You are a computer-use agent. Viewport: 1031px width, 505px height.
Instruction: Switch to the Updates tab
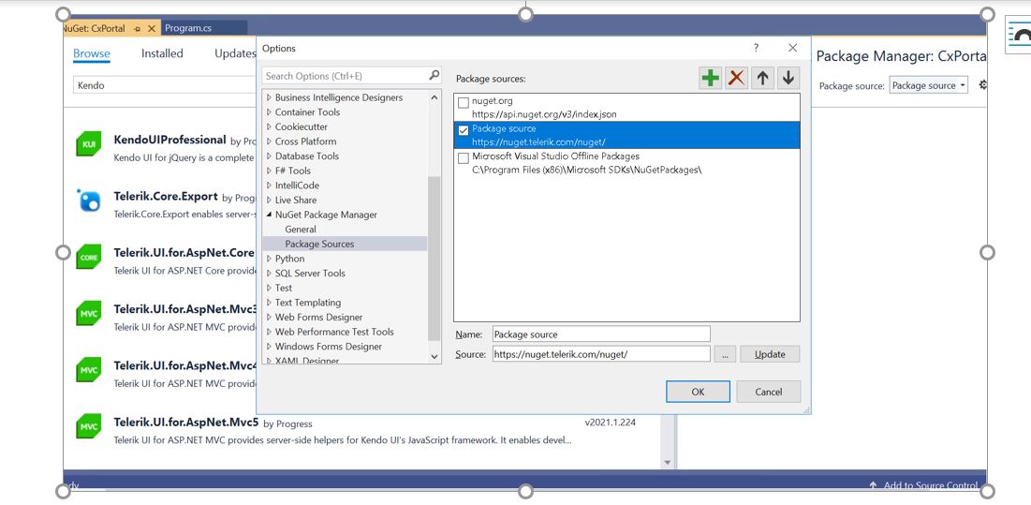(235, 53)
